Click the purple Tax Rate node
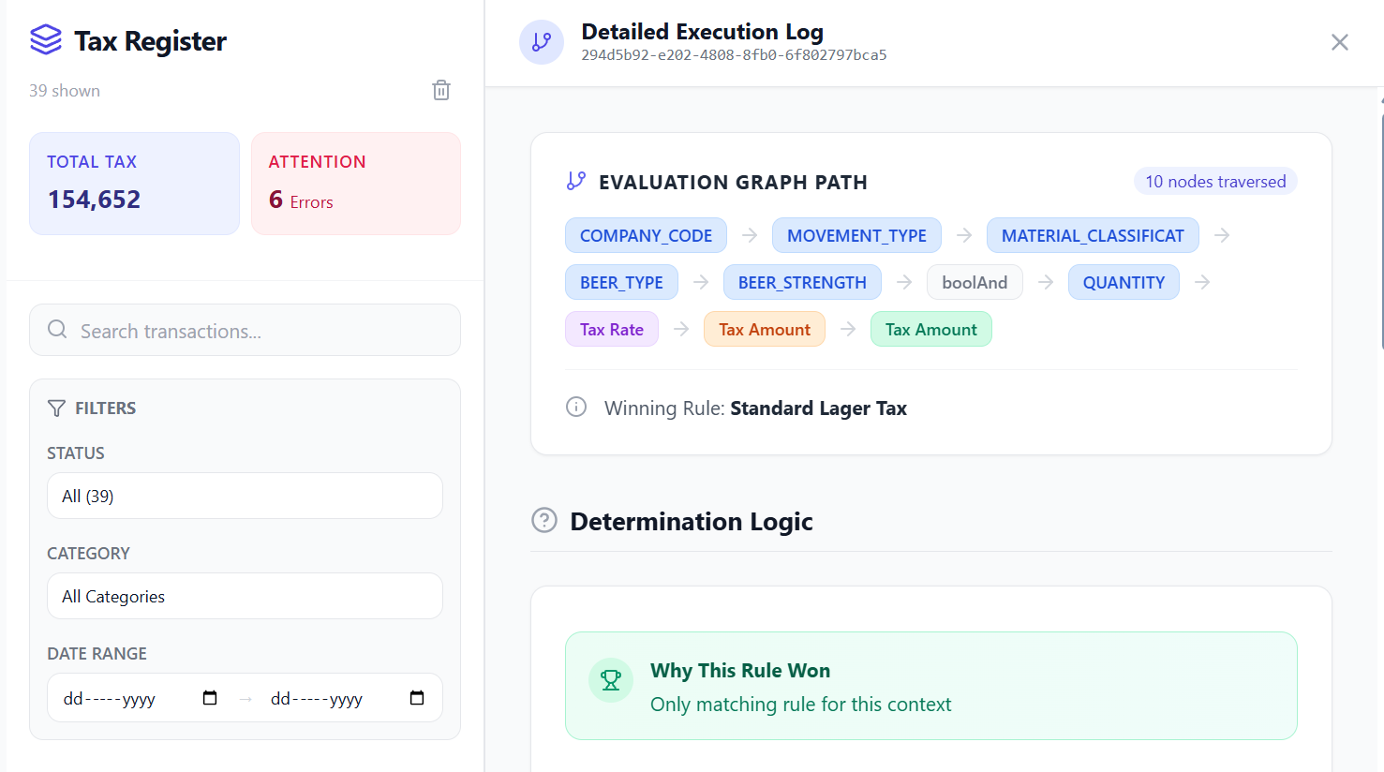Screen dimensions: 1384x772 [611, 330]
